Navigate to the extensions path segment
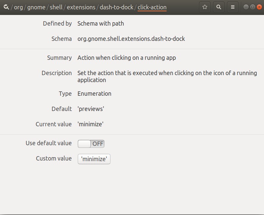The height and width of the screenshot is (215, 264). pos(81,7)
